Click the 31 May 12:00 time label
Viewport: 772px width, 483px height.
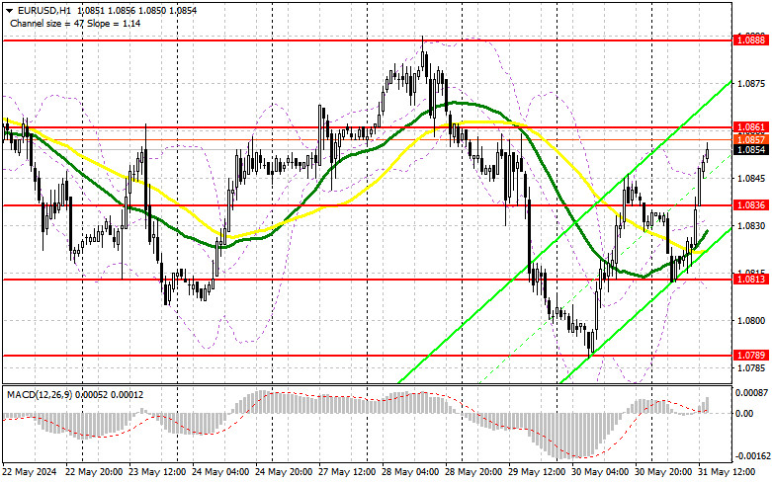tap(727, 472)
